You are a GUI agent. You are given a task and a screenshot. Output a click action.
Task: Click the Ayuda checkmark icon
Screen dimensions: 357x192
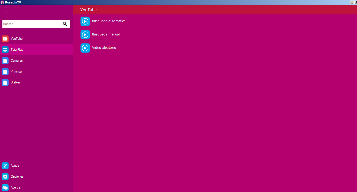click(5, 166)
